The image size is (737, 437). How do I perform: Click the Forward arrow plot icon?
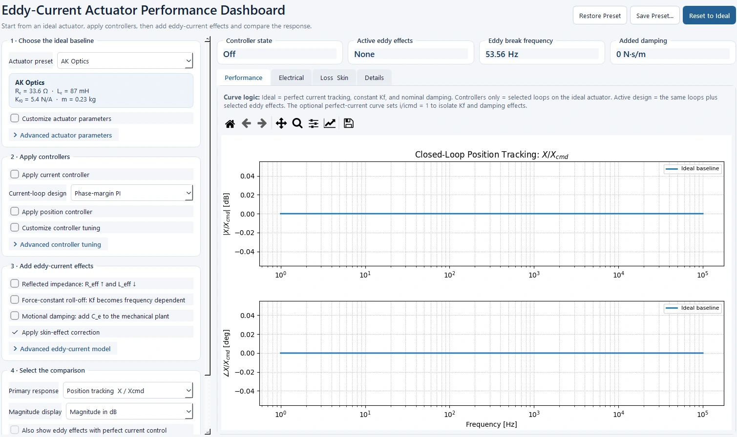262,123
